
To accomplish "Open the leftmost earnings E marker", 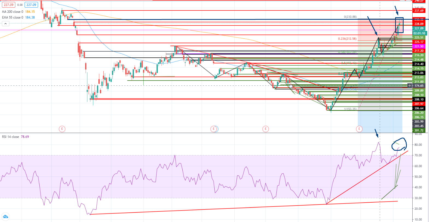I will tap(62, 129).
